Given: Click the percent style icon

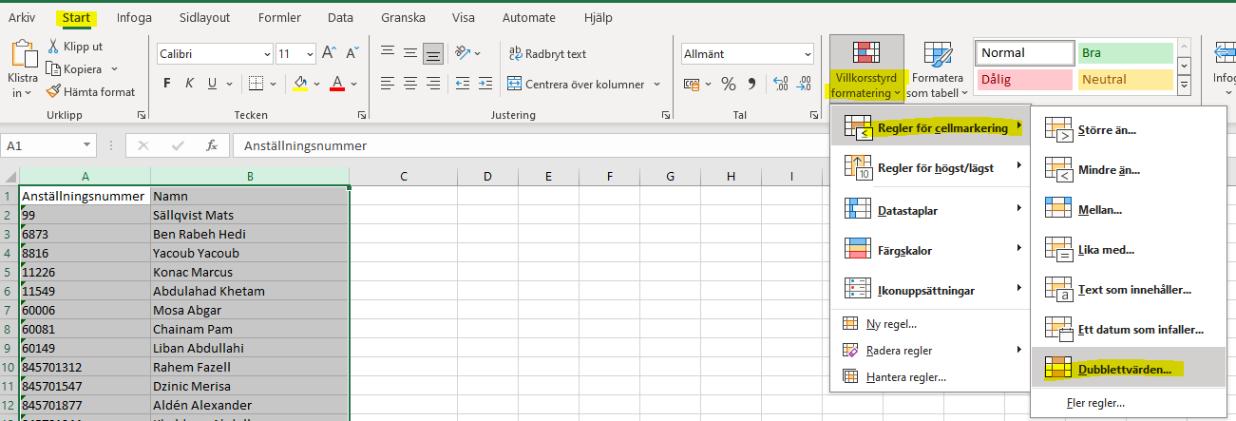Looking at the screenshot, I should pyautogui.click(x=729, y=85).
